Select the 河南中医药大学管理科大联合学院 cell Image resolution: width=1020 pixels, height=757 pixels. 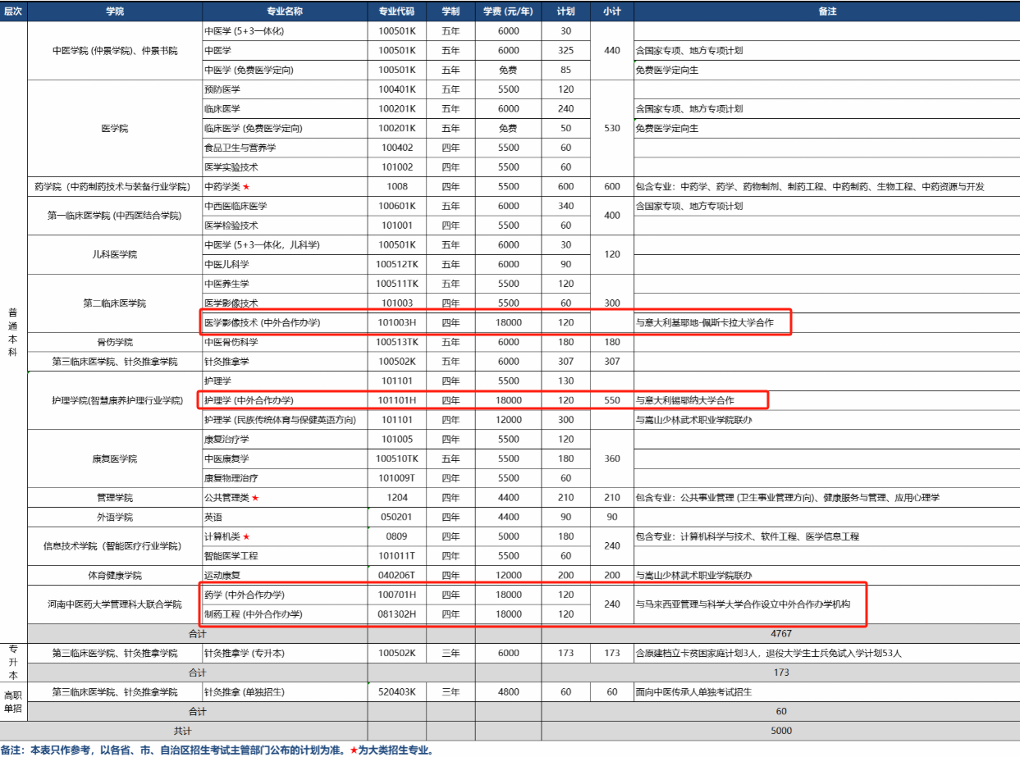(115, 604)
